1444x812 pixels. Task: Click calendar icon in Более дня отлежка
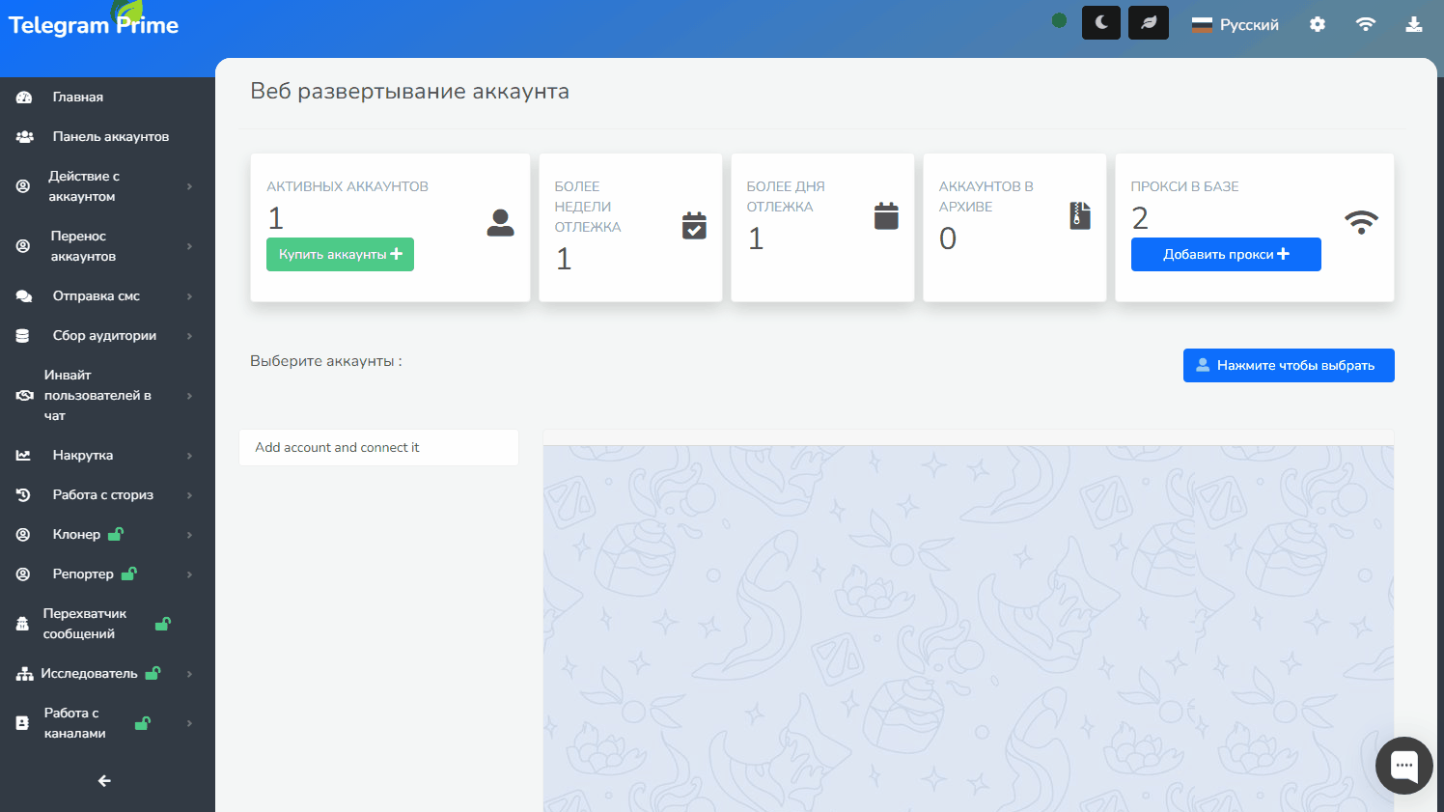click(886, 215)
